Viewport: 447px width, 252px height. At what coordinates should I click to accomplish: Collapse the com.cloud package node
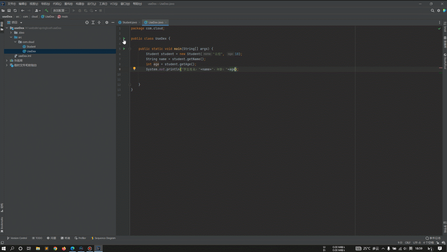tap(15, 42)
